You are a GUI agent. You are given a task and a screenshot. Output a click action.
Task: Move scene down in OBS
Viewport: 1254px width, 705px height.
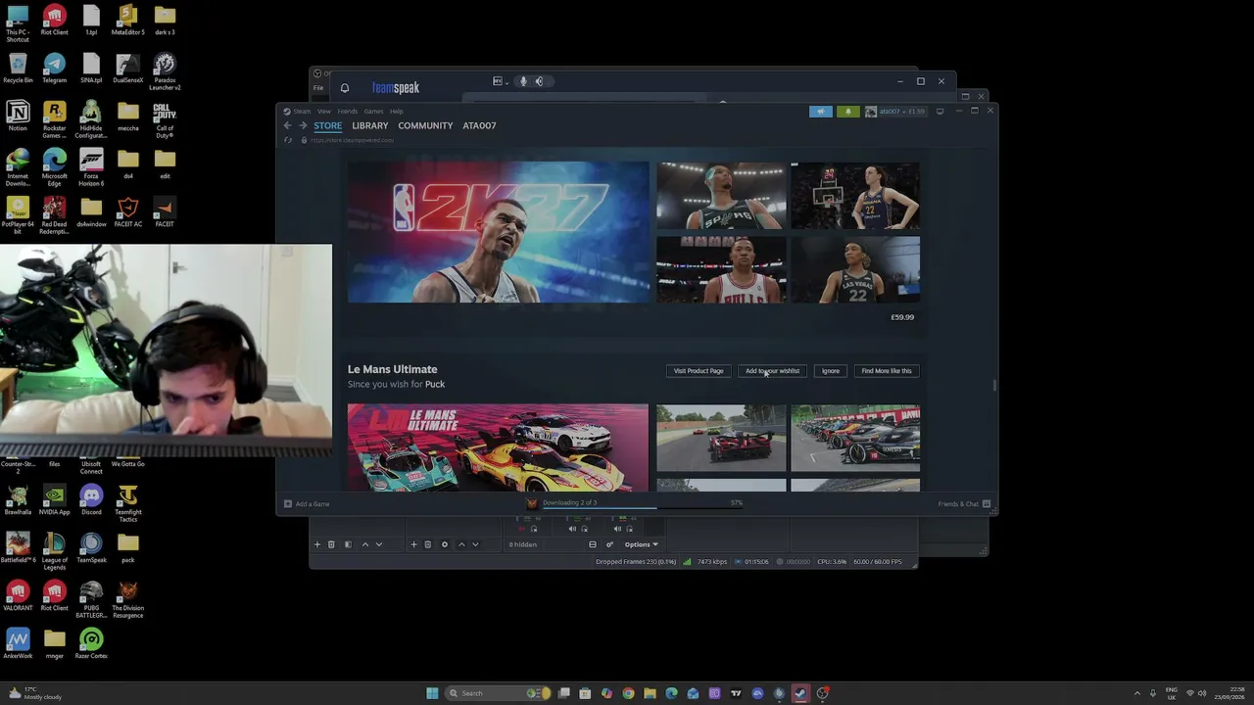click(379, 544)
